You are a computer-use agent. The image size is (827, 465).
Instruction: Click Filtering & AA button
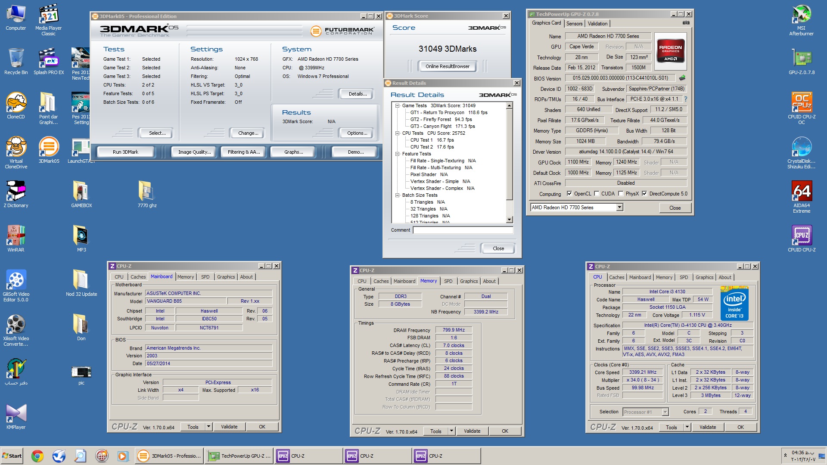point(244,152)
